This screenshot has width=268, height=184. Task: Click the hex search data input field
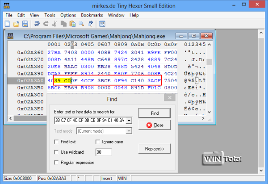pos(90,121)
